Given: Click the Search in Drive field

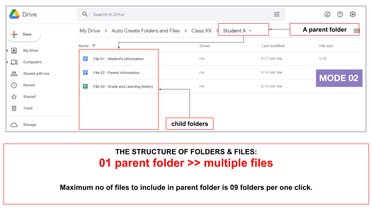Looking at the screenshot, I should 178,14.
